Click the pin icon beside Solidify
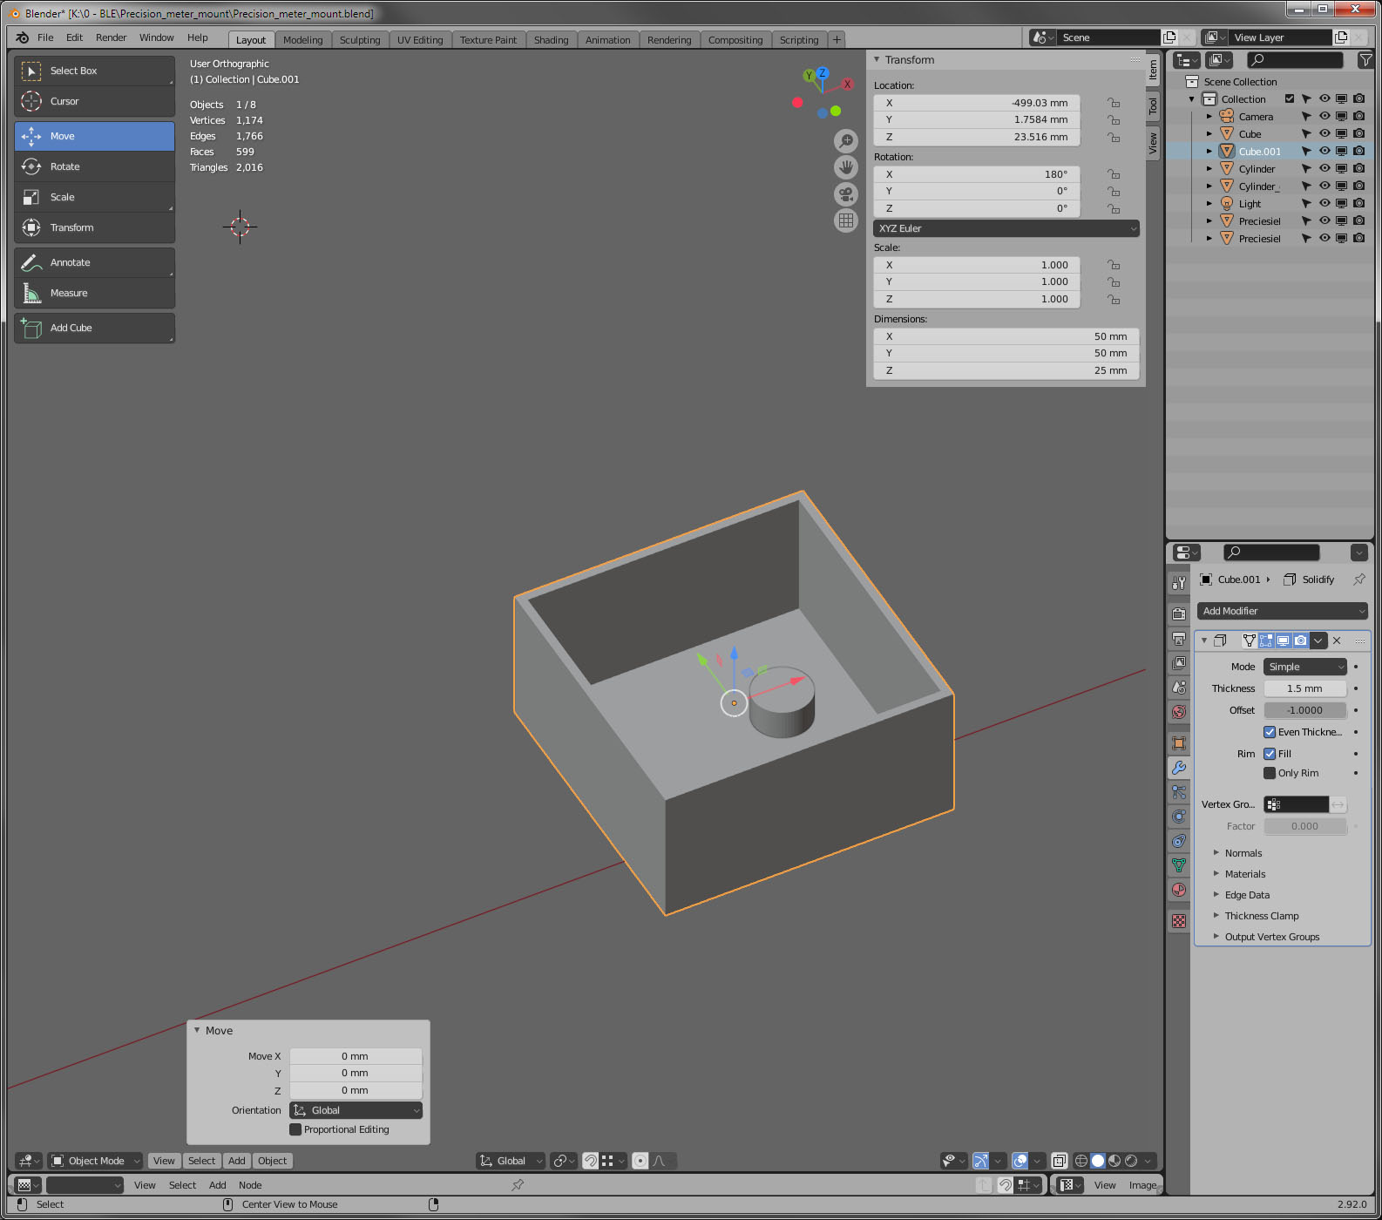Viewport: 1382px width, 1220px height. click(1358, 579)
